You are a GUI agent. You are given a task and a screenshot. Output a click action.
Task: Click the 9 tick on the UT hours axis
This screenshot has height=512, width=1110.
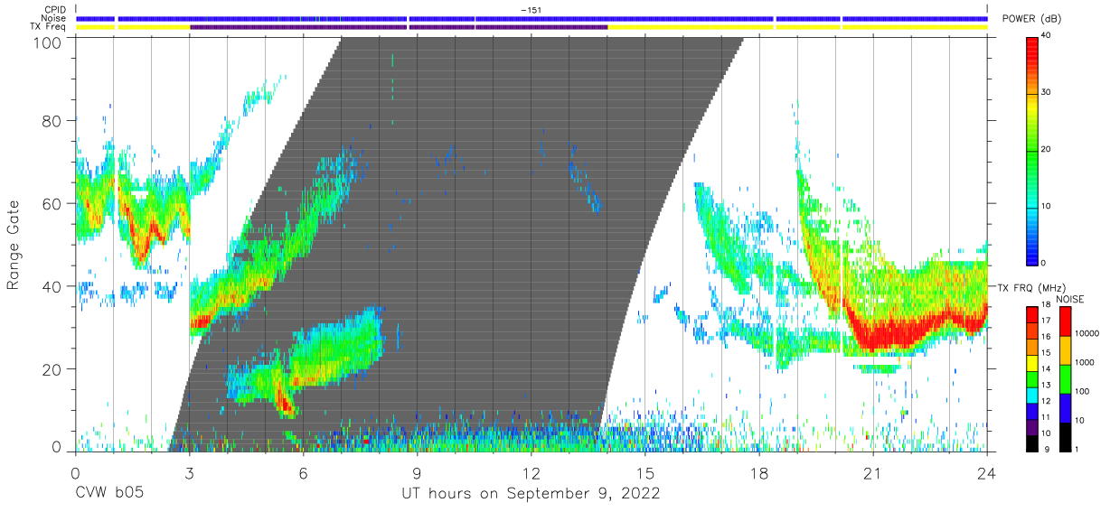[417, 473]
